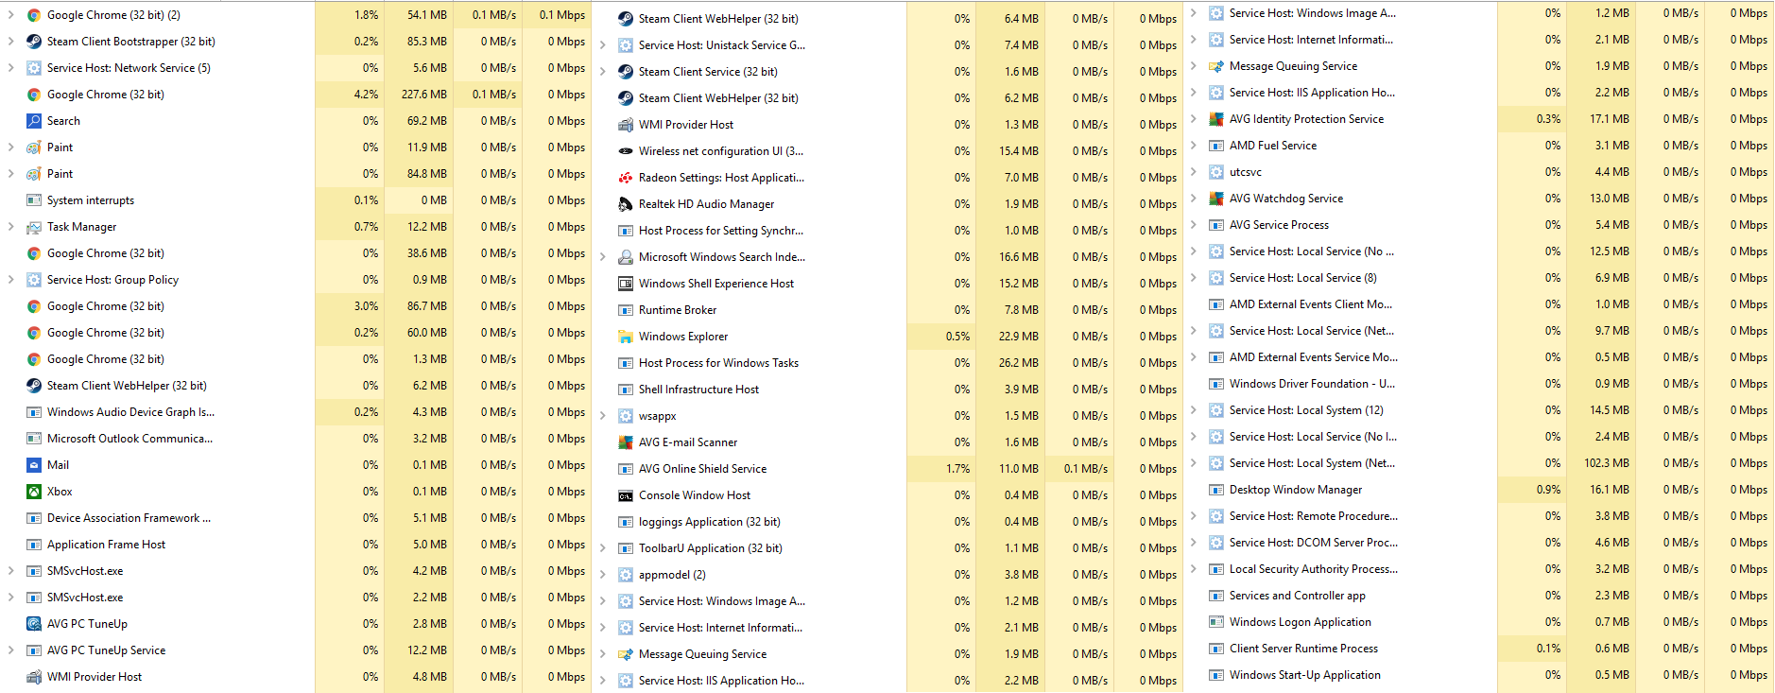The width and height of the screenshot is (1775, 693).
Task: Expand Service Host: Group Policy
Action: (x=10, y=280)
